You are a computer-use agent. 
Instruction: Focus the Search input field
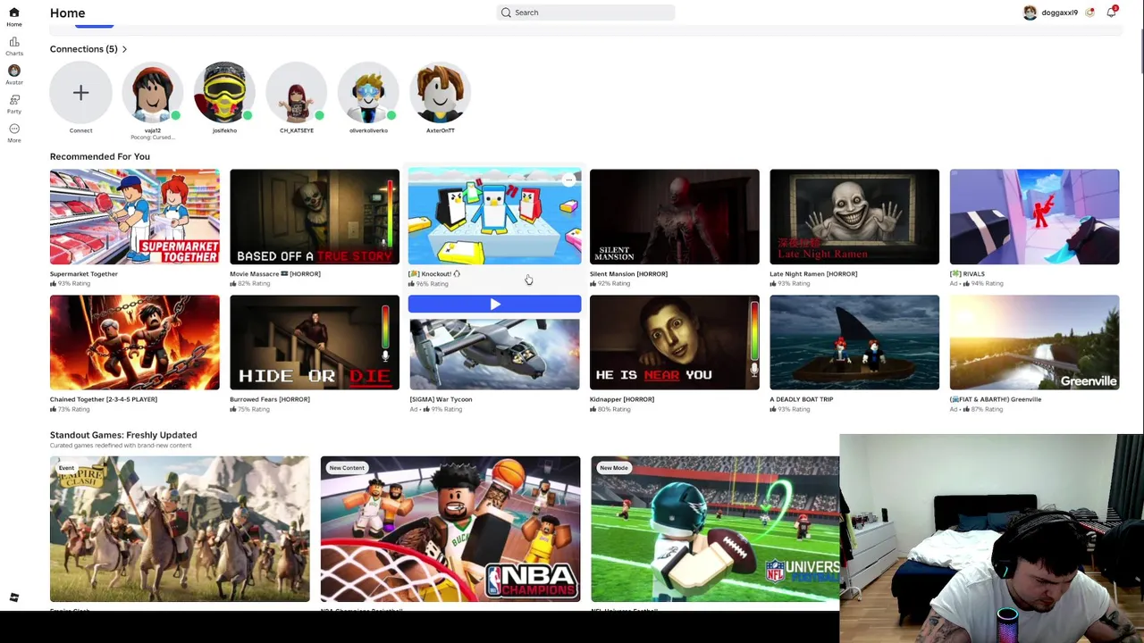(585, 13)
